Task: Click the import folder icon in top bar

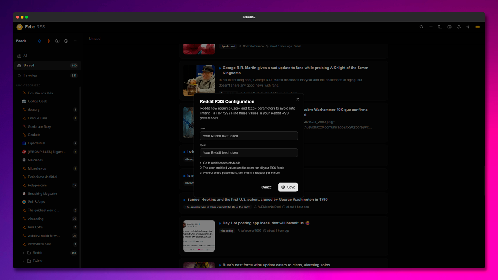Action: pos(440,27)
